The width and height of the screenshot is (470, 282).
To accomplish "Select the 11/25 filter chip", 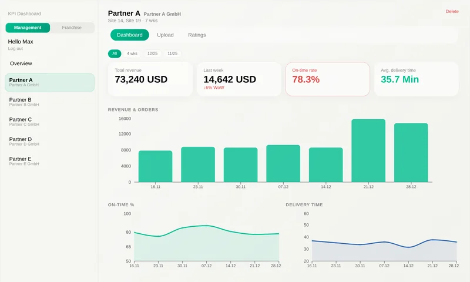I will click(172, 53).
